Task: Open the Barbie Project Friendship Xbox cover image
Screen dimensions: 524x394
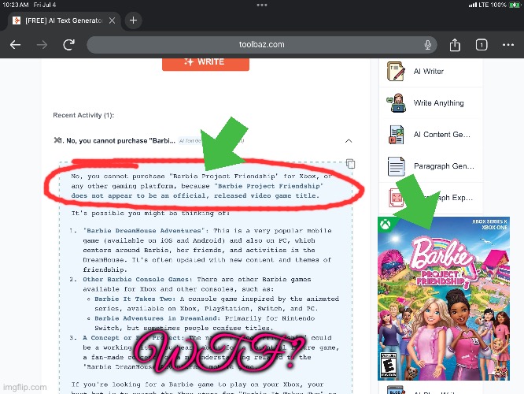Action: (444, 299)
